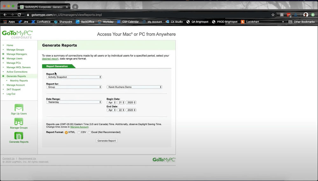The height and width of the screenshot is (181, 318).
Task: Change Begin Date year selector
Action: [131, 102]
